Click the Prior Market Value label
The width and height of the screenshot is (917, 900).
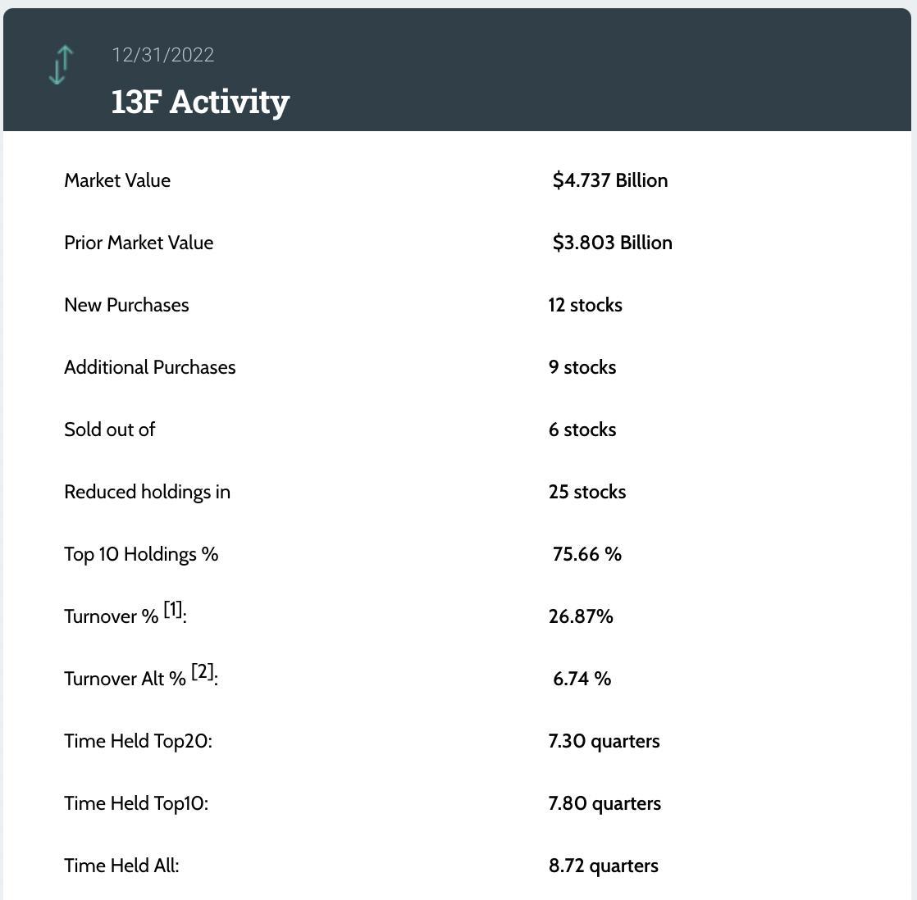point(139,243)
